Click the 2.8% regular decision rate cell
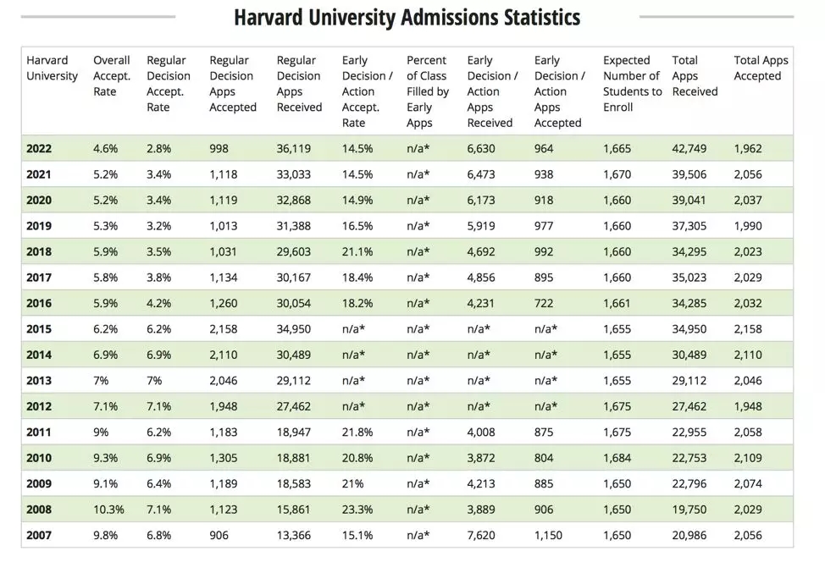The height and width of the screenshot is (562, 825). tap(158, 149)
